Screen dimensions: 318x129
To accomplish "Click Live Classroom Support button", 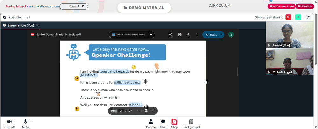I will click(281, 6).
